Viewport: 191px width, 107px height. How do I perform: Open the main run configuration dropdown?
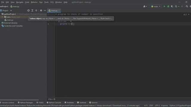(x=156, y=7)
